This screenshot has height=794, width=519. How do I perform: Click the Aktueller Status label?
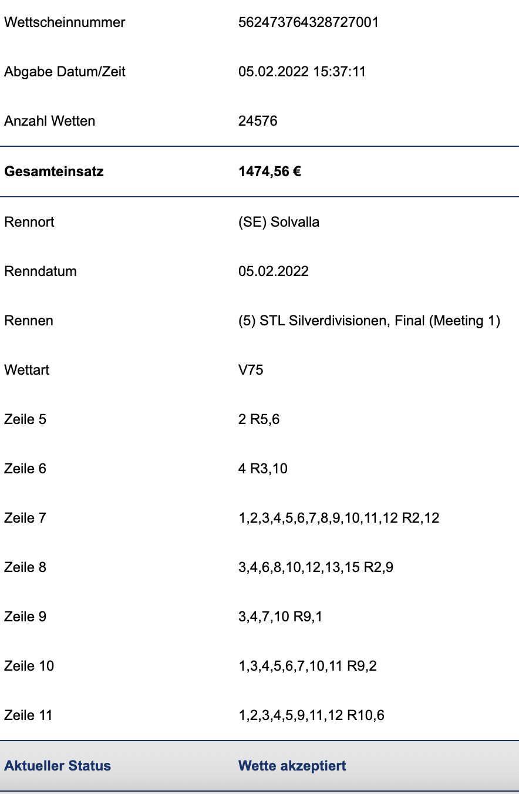(x=58, y=766)
